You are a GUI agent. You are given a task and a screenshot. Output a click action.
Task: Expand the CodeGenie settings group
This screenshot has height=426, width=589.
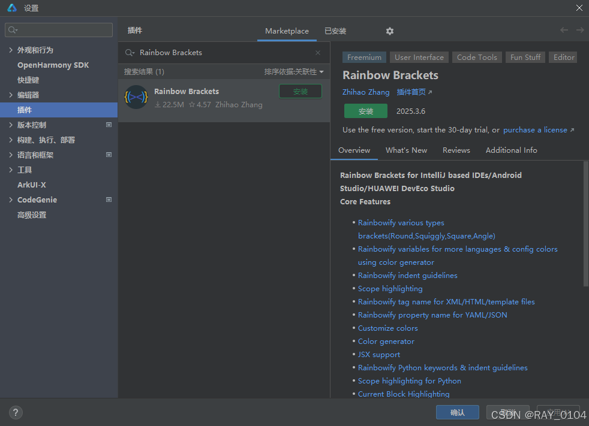pyautogui.click(x=11, y=200)
